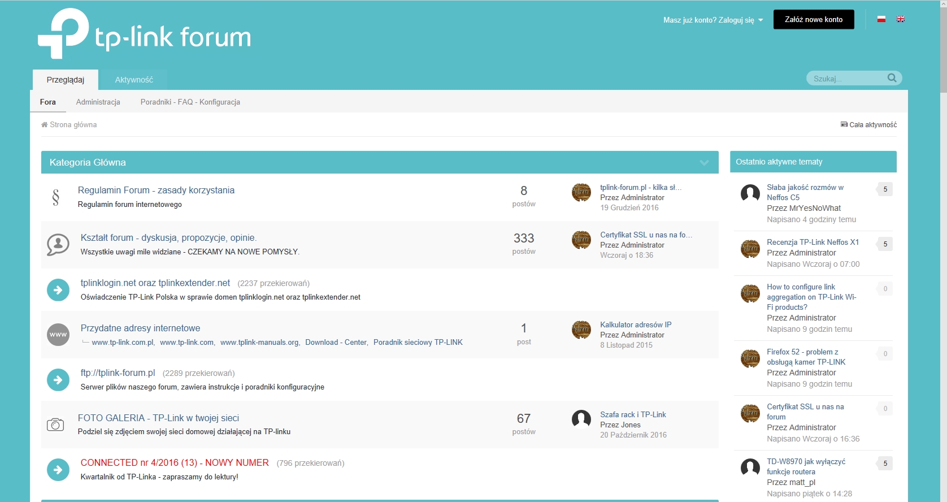Click the speech bubble icon for Kształt forum
This screenshot has width=947, height=502.
(58, 245)
